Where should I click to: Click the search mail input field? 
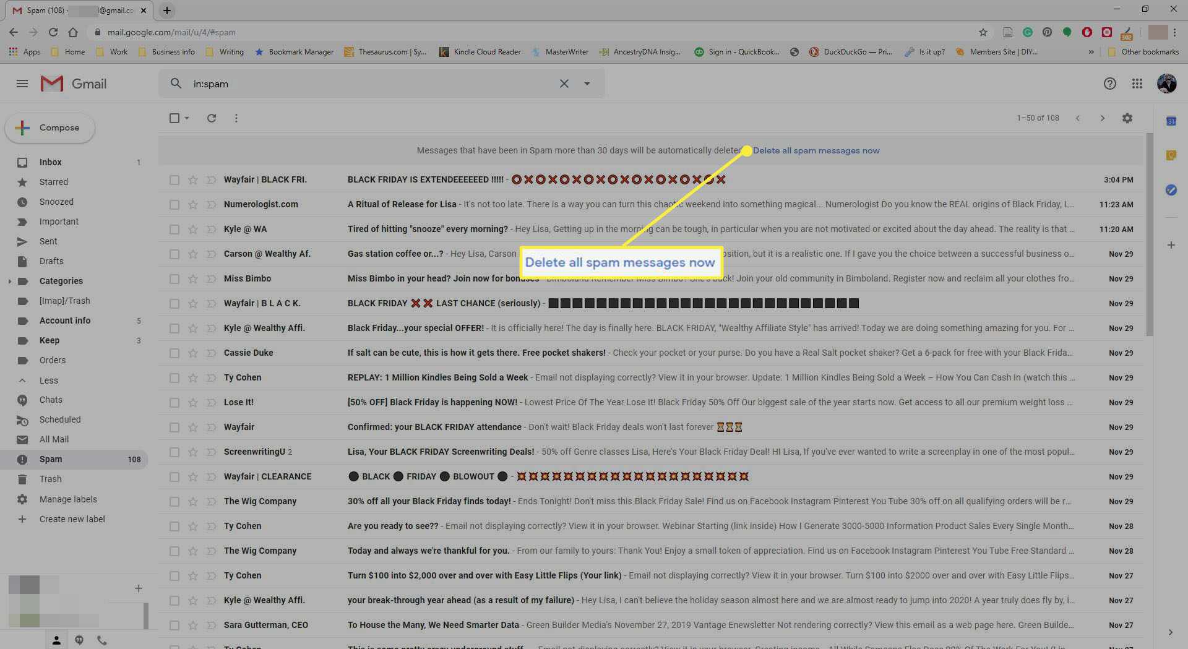click(x=371, y=84)
